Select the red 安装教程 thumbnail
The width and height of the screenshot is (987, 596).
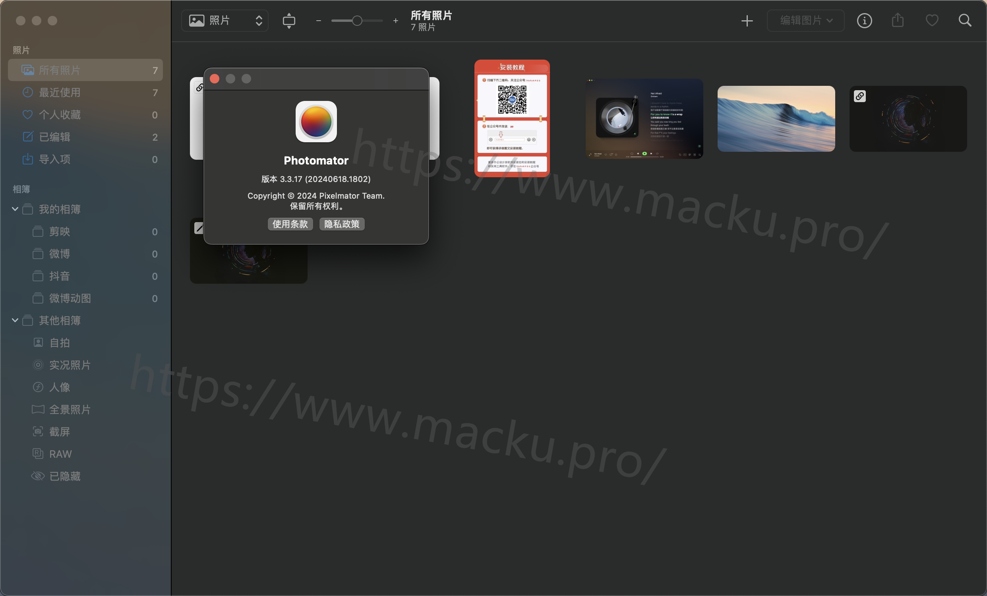point(512,118)
